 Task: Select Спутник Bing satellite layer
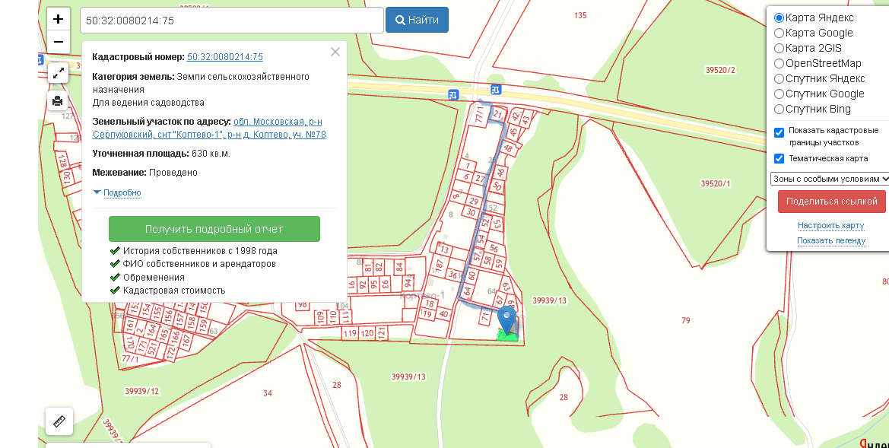pos(779,110)
